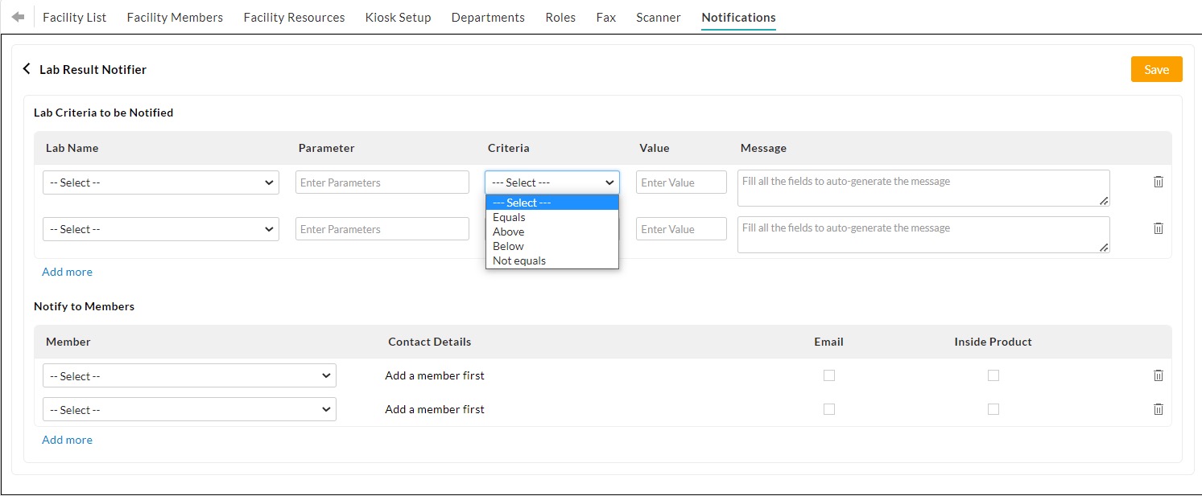Click the first Enter Parameters input field
Image resolution: width=1202 pixels, height=496 pixels.
pyautogui.click(x=382, y=182)
